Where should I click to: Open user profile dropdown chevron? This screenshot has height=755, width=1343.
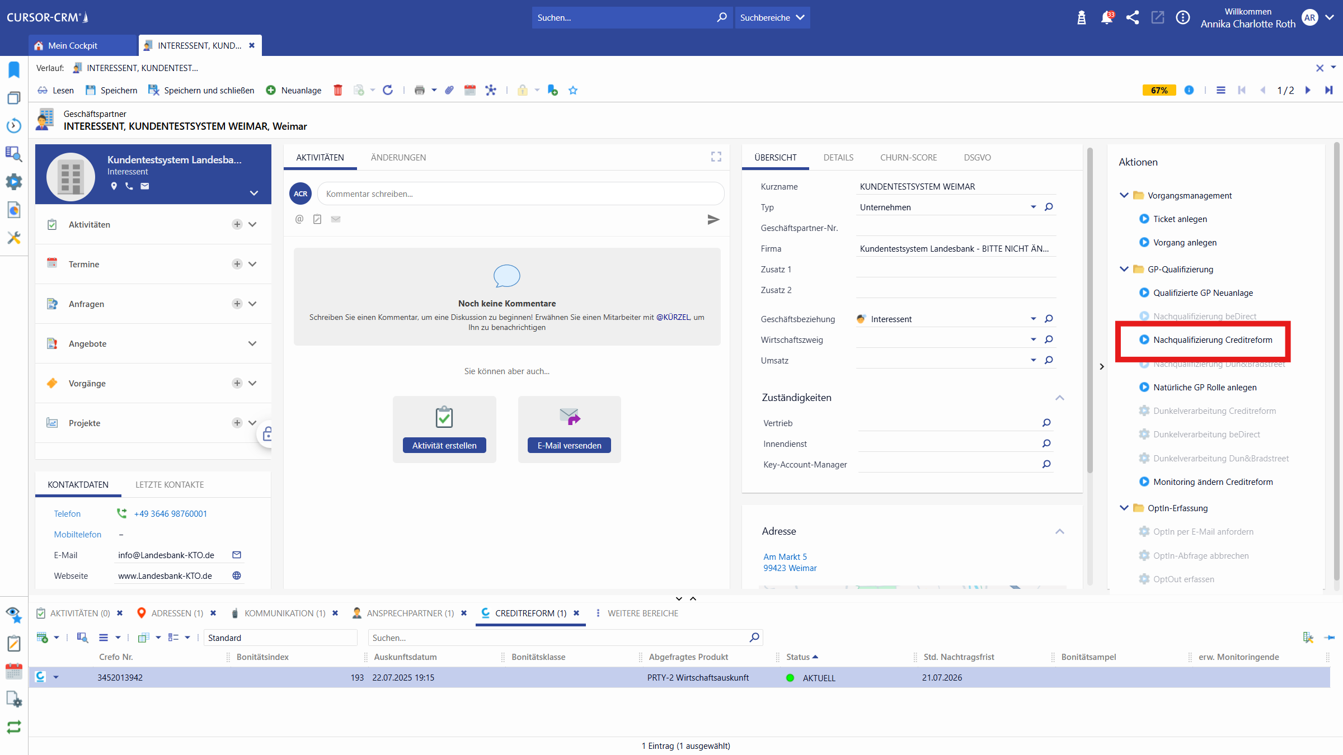tap(1330, 17)
